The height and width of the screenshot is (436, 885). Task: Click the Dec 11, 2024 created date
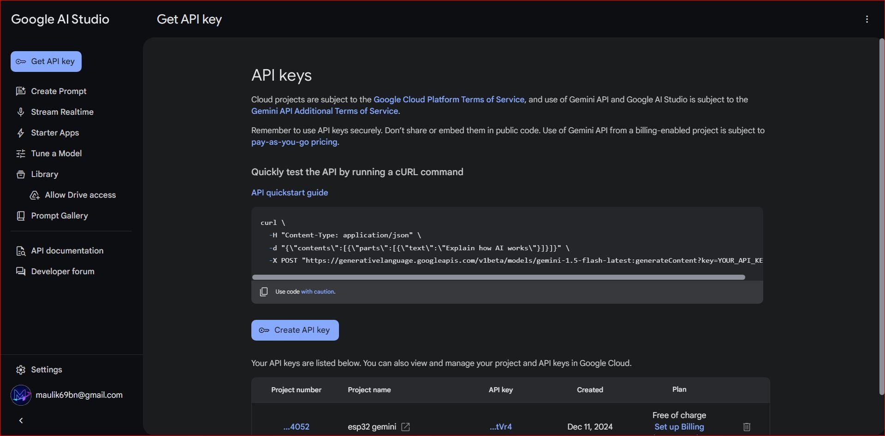[590, 427]
